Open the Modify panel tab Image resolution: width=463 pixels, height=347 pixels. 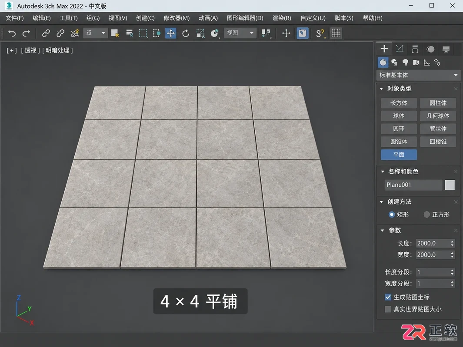(x=400, y=49)
